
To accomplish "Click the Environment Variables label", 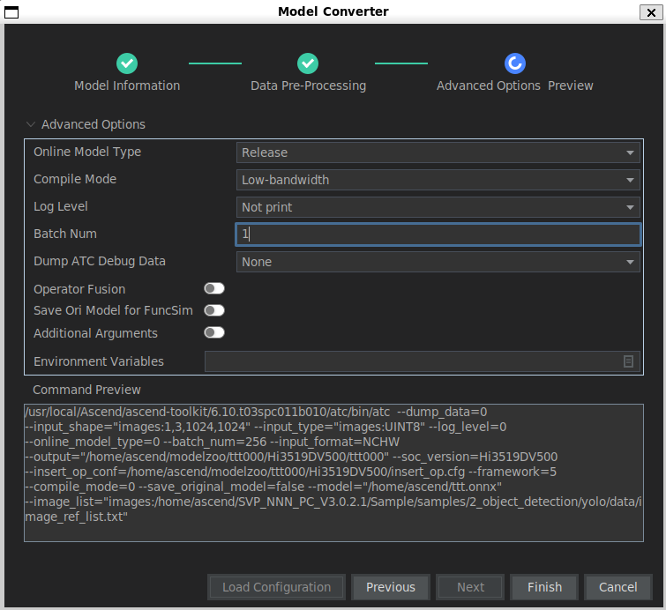I will click(x=99, y=361).
